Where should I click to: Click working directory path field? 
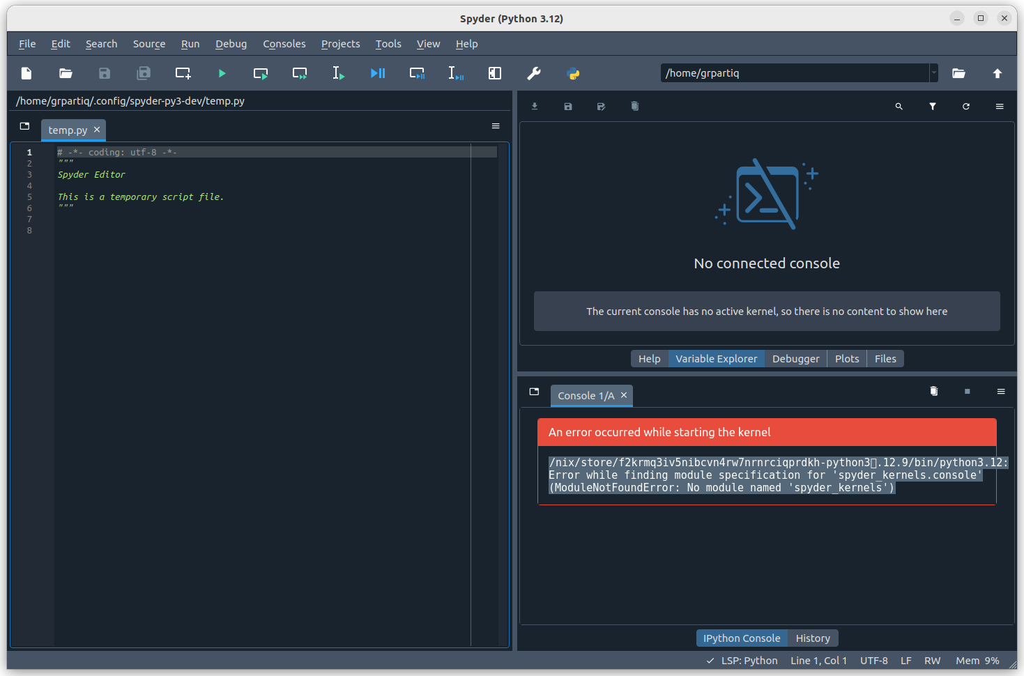[795, 72]
